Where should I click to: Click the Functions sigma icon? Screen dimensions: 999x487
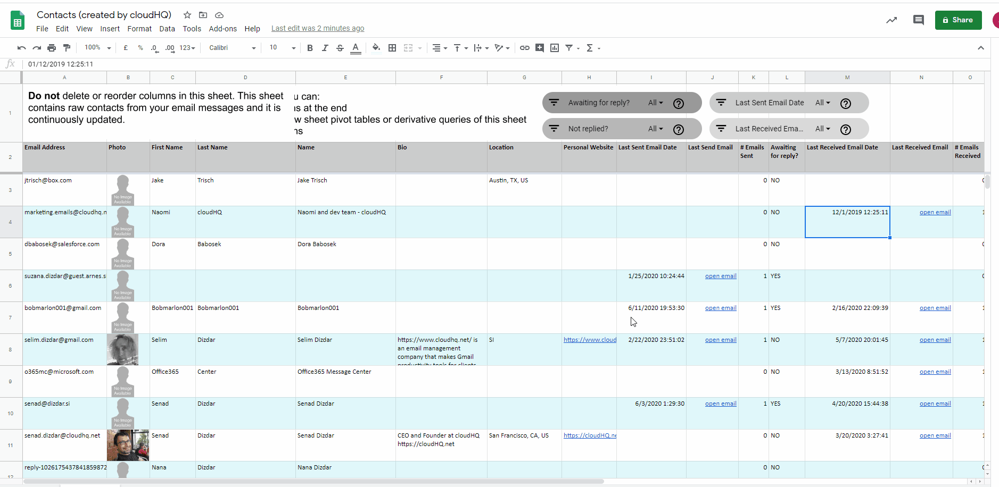coord(591,48)
